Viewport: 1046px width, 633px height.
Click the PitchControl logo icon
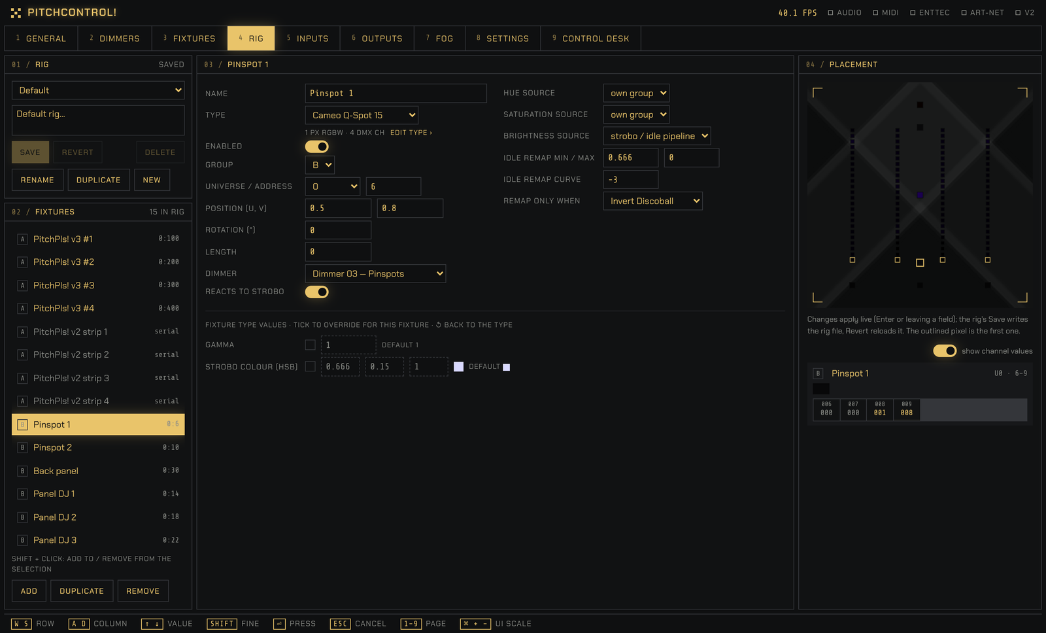(x=16, y=12)
